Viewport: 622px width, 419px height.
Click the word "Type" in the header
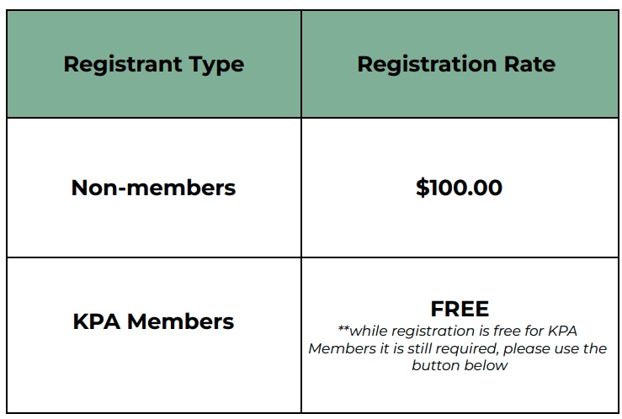point(217,64)
